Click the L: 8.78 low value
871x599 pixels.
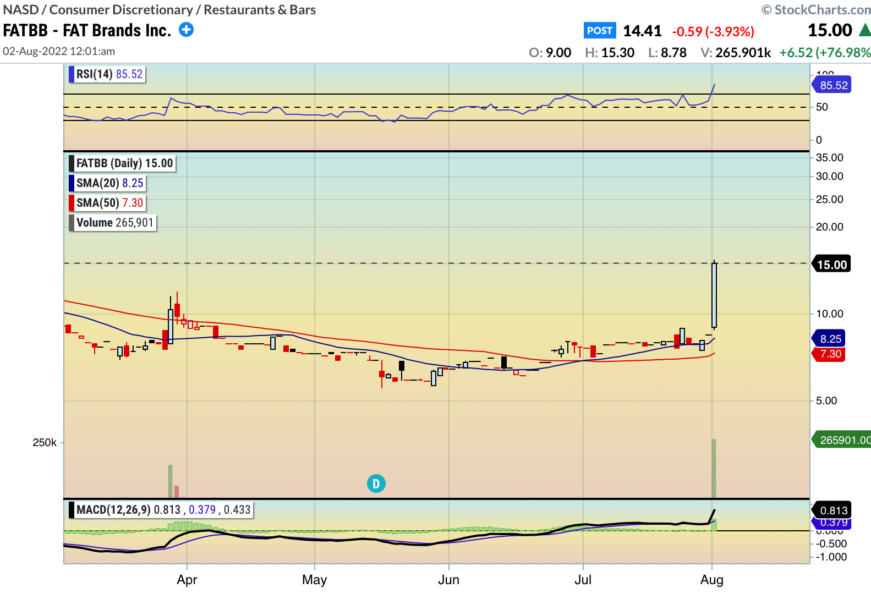point(667,53)
